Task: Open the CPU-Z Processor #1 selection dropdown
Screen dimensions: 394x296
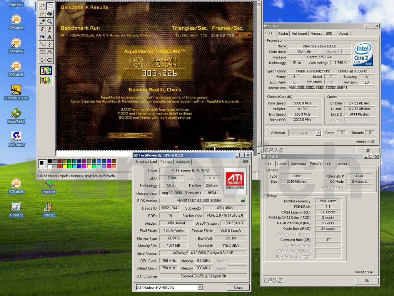Action: pos(318,133)
